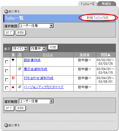Click the red up-triangle priority icon
Viewport: 119px width, 131px height.
(x=13, y=87)
